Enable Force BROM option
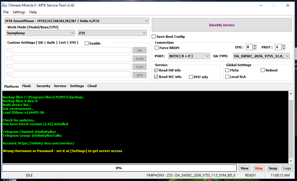This screenshot has height=181, width=297. tap(157, 48)
